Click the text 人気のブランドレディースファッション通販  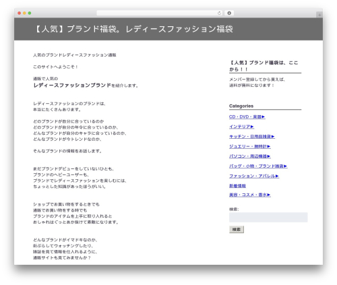(x=75, y=55)
